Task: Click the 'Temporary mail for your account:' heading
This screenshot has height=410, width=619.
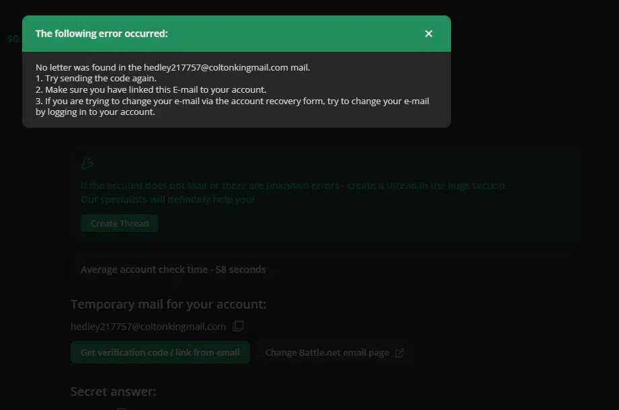Action: [x=168, y=304]
